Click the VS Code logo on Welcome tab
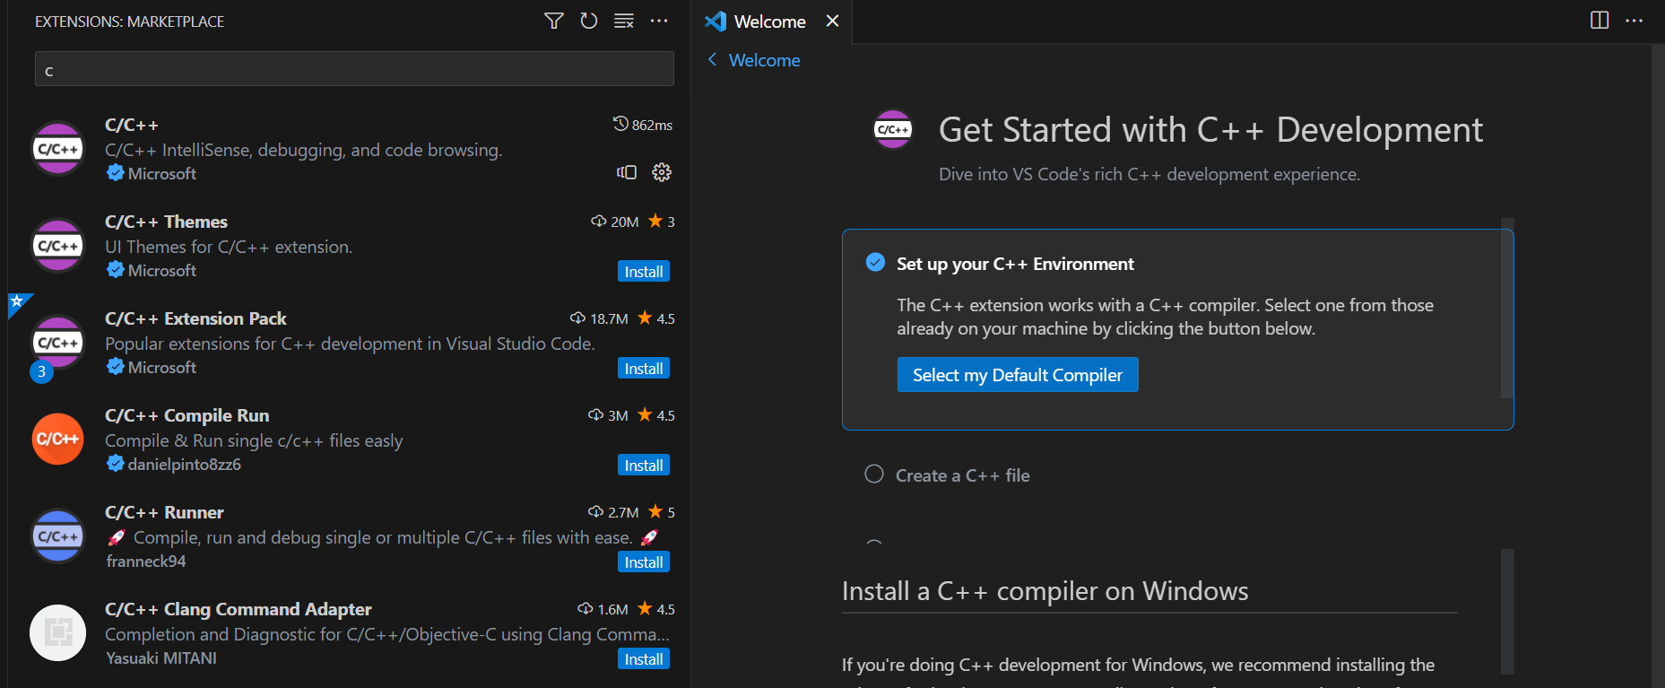This screenshot has height=688, width=1665. (715, 21)
